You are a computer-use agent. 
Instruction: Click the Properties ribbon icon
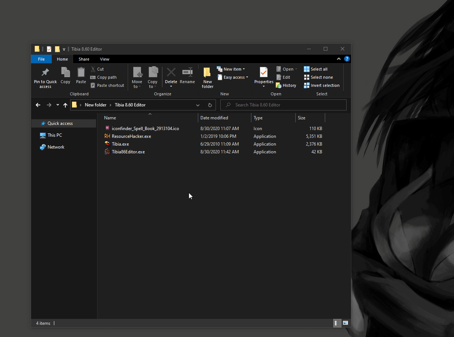(264, 72)
